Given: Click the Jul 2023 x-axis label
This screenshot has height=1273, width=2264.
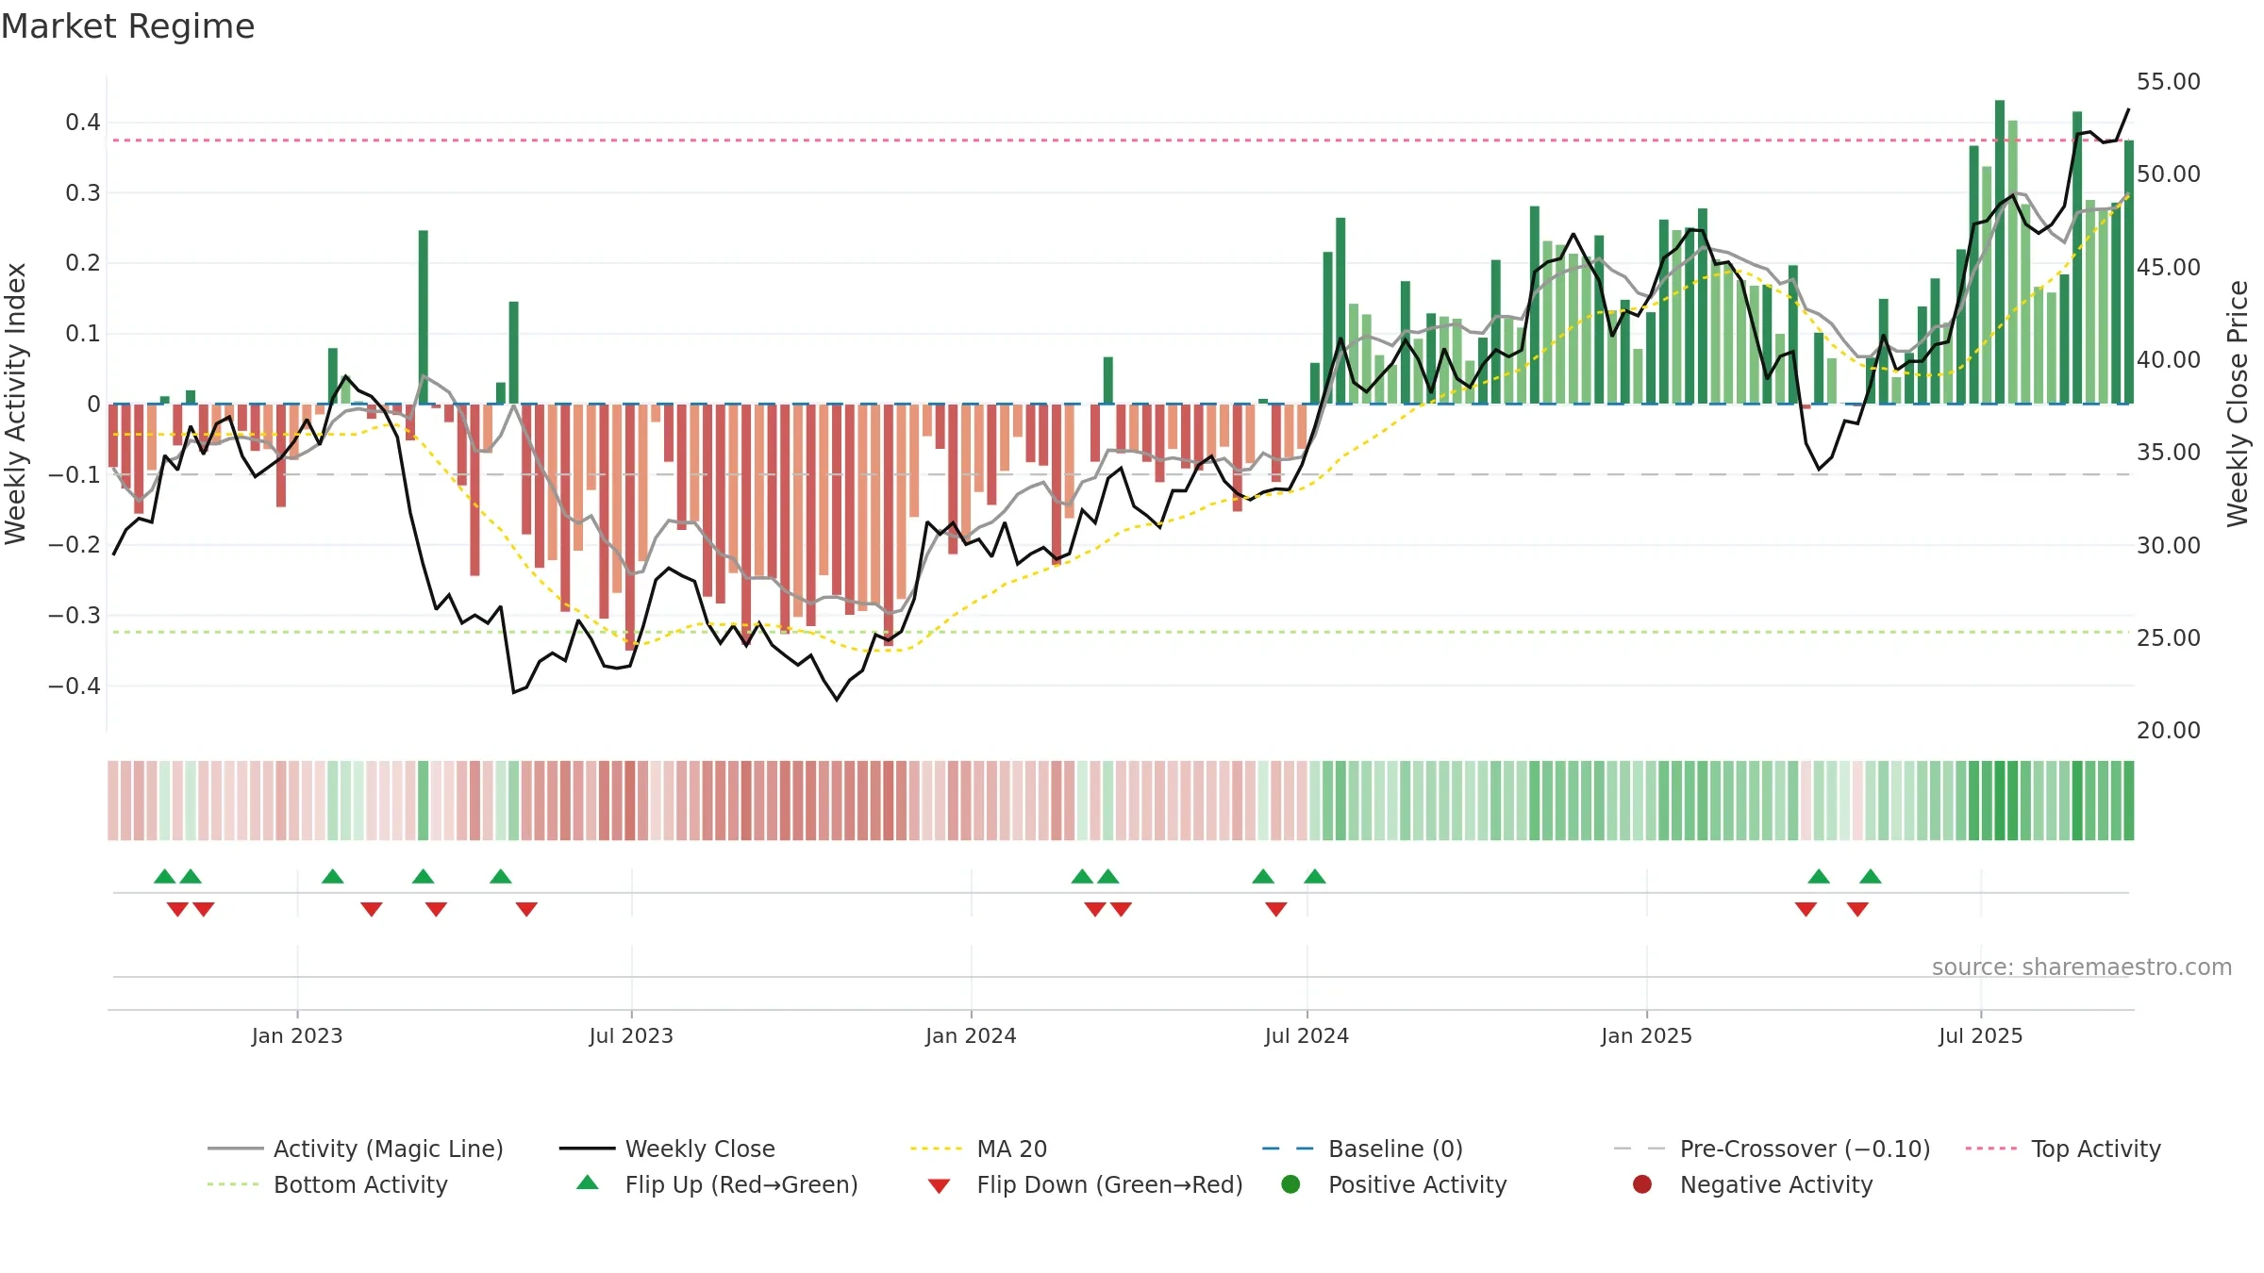Looking at the screenshot, I should pyautogui.click(x=631, y=1036).
